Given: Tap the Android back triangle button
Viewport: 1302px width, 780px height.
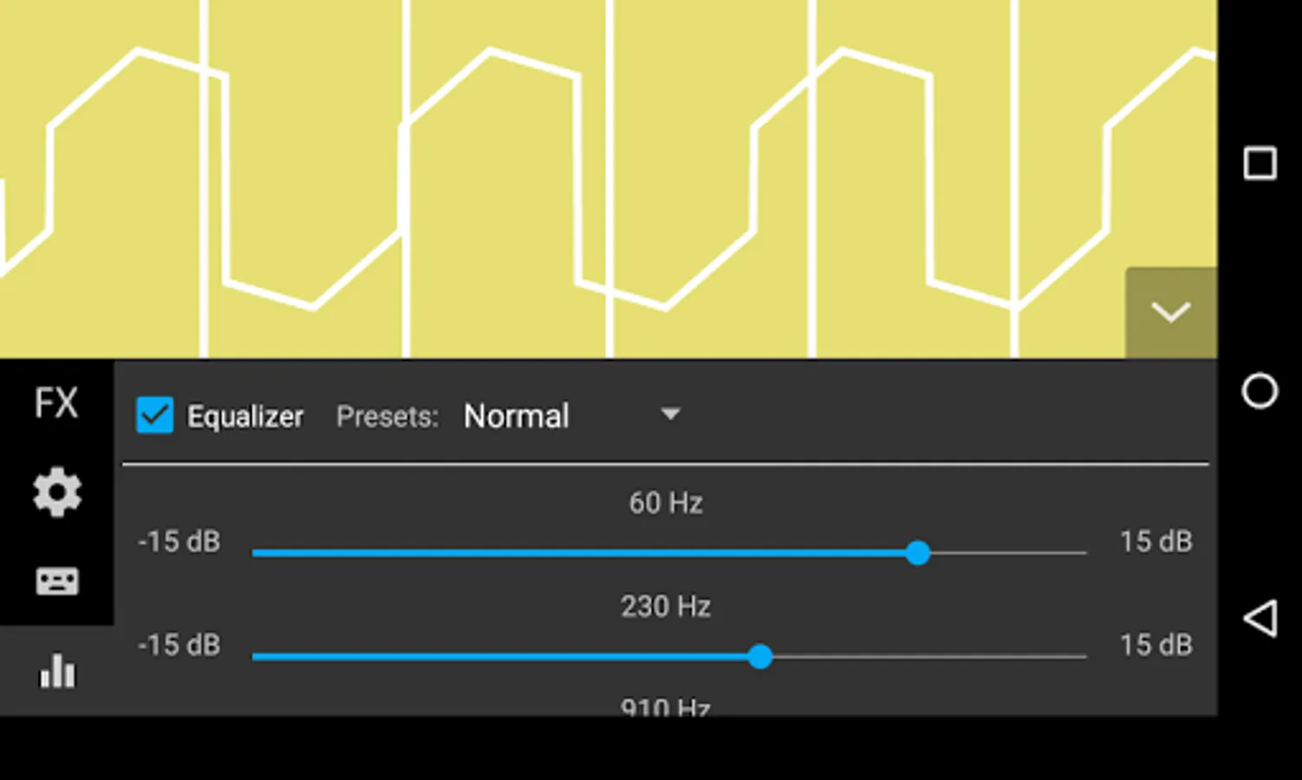Looking at the screenshot, I should click(x=1259, y=619).
